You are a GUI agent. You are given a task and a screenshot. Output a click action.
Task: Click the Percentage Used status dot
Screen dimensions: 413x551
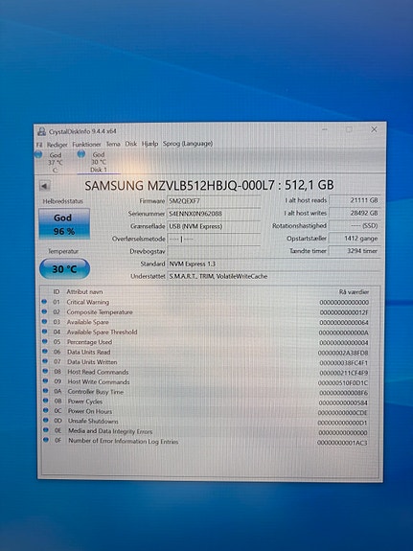click(x=45, y=341)
